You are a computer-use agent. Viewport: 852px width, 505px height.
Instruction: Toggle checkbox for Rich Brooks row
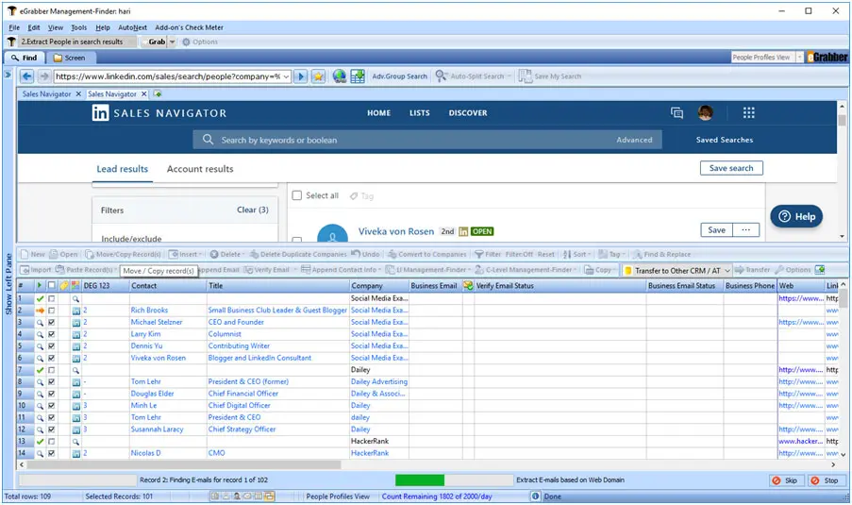pos(51,311)
